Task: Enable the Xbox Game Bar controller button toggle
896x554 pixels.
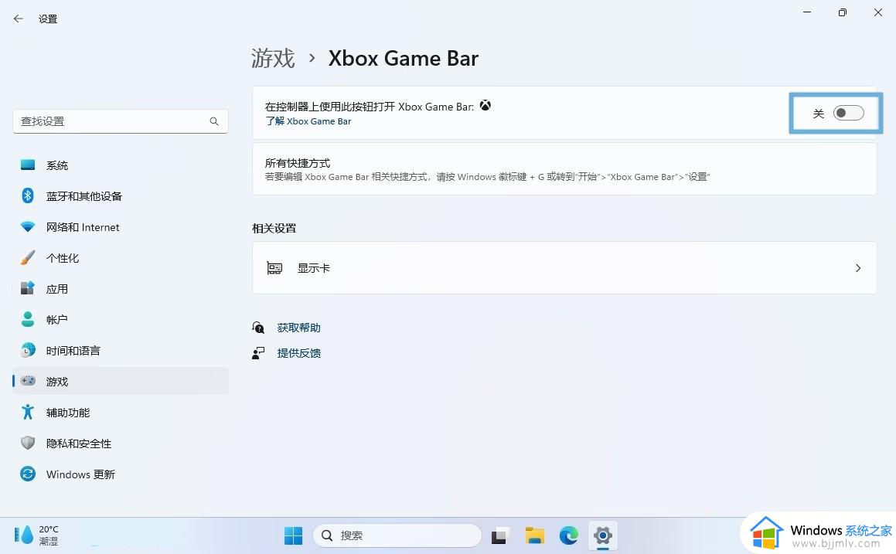Action: click(x=848, y=113)
